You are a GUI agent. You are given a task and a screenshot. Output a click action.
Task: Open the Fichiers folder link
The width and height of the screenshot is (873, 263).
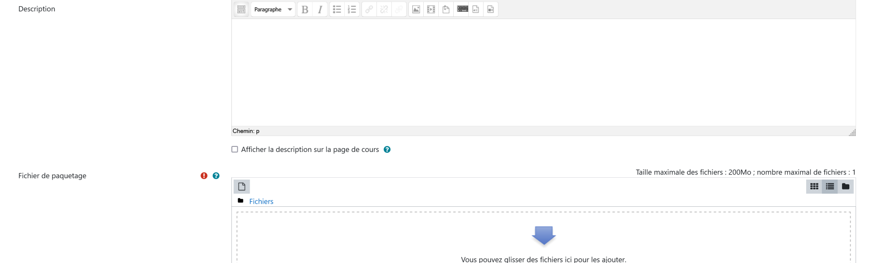(261, 201)
